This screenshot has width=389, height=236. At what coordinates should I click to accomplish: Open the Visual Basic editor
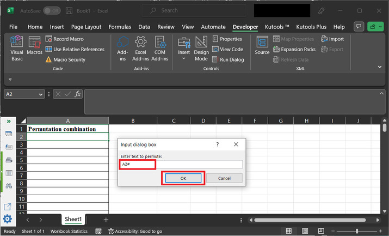(x=17, y=47)
